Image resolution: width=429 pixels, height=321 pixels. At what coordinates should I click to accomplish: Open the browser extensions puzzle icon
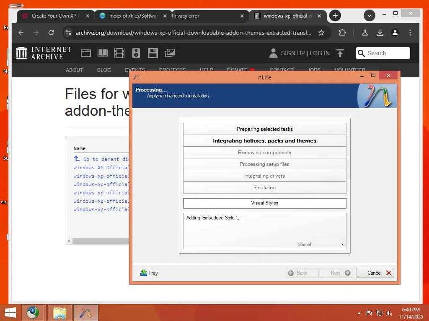(342, 33)
